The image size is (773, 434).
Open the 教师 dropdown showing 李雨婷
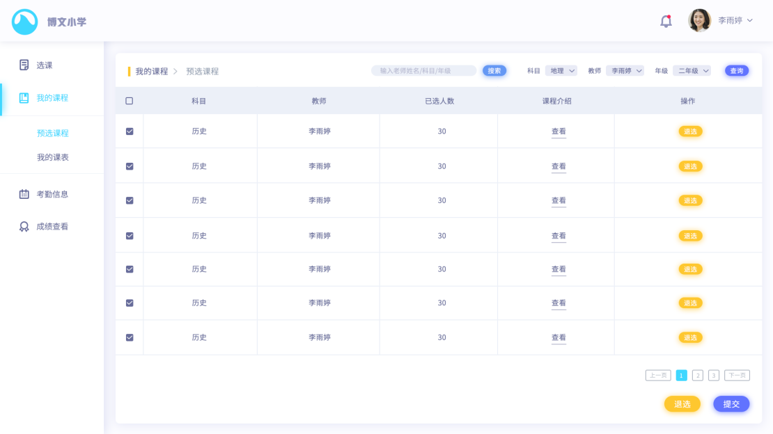pyautogui.click(x=625, y=71)
